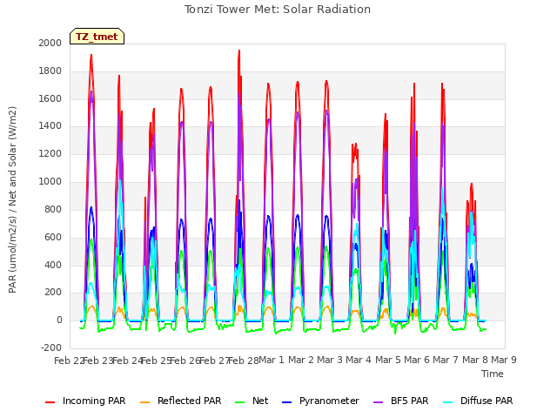Click the Mar 8 x-axis date label
The image size is (557, 418).
tap(474, 360)
